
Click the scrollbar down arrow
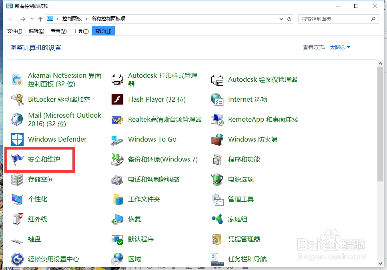coord(380,264)
